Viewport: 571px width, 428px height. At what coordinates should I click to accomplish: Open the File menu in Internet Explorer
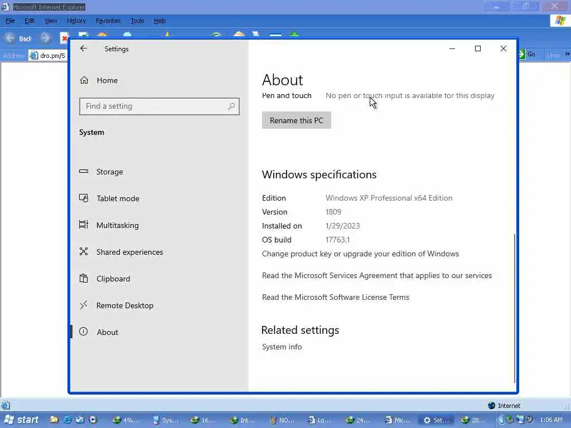point(10,21)
